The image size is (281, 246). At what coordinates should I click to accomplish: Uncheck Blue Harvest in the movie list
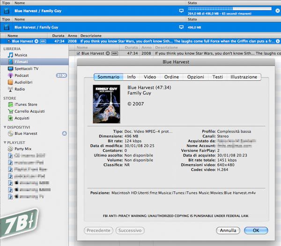[x=79, y=54]
